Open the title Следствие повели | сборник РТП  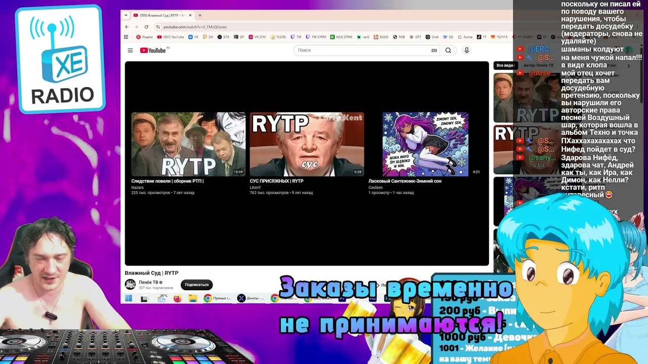(x=167, y=181)
